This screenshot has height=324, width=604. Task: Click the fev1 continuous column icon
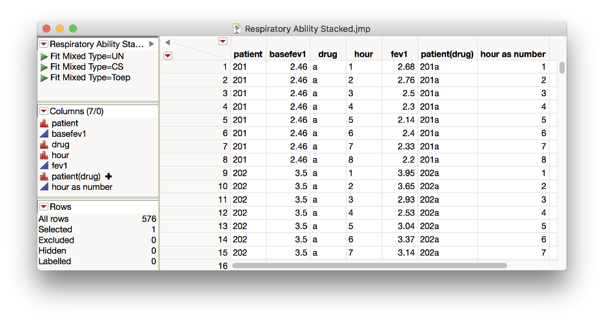click(44, 166)
